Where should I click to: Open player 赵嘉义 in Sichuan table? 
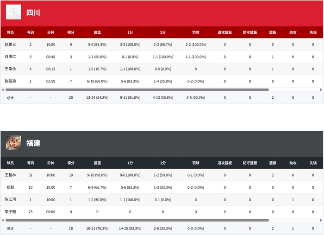tap(10, 44)
